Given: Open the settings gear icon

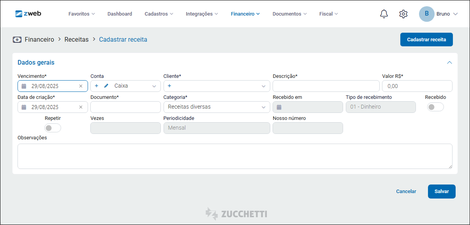Looking at the screenshot, I should point(403,14).
